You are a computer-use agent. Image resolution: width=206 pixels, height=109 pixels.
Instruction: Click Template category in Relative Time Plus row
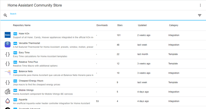[x=173, y=64]
